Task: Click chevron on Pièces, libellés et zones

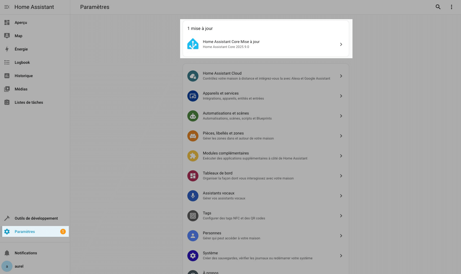Action: (341, 136)
